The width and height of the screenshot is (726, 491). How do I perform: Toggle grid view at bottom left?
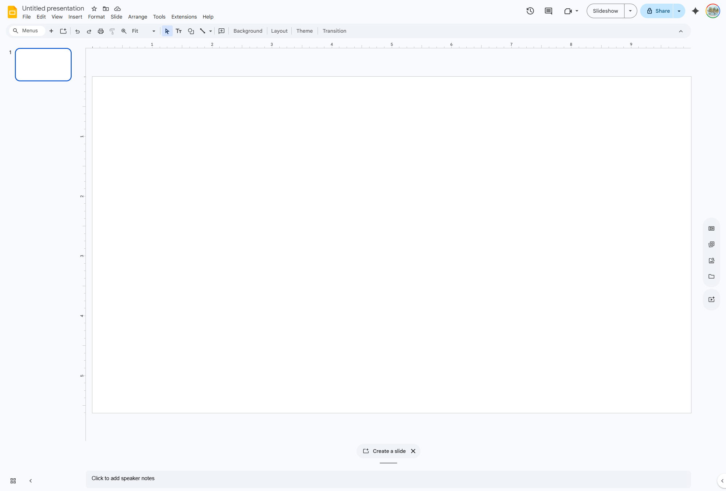[x=13, y=481]
